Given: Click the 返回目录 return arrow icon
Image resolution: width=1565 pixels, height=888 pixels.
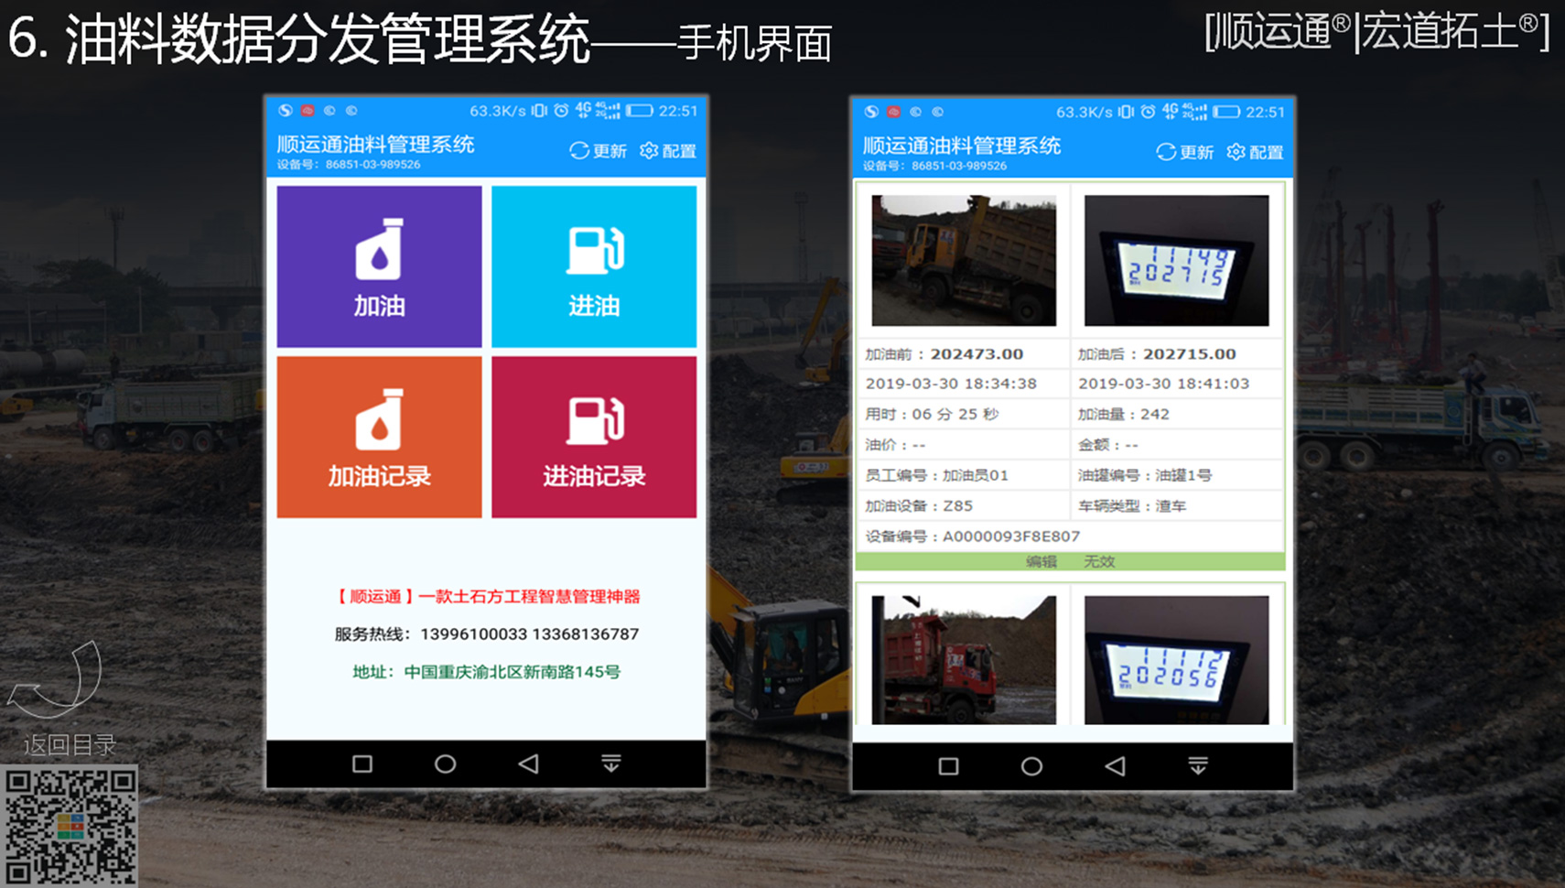Looking at the screenshot, I should pos(55,679).
